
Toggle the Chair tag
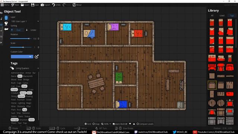click(24, 86)
